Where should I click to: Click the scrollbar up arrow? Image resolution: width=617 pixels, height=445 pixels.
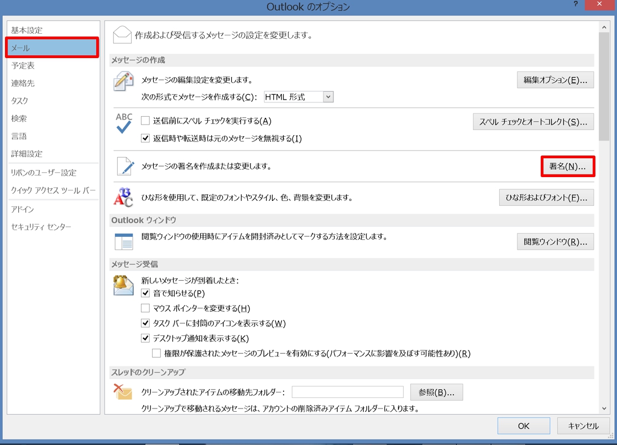[x=604, y=27]
